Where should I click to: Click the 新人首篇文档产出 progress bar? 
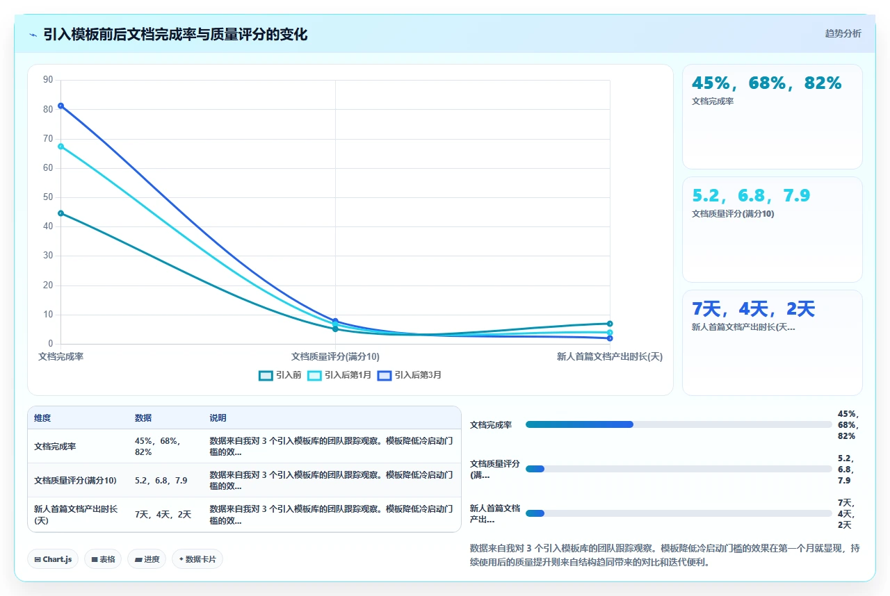679,513
